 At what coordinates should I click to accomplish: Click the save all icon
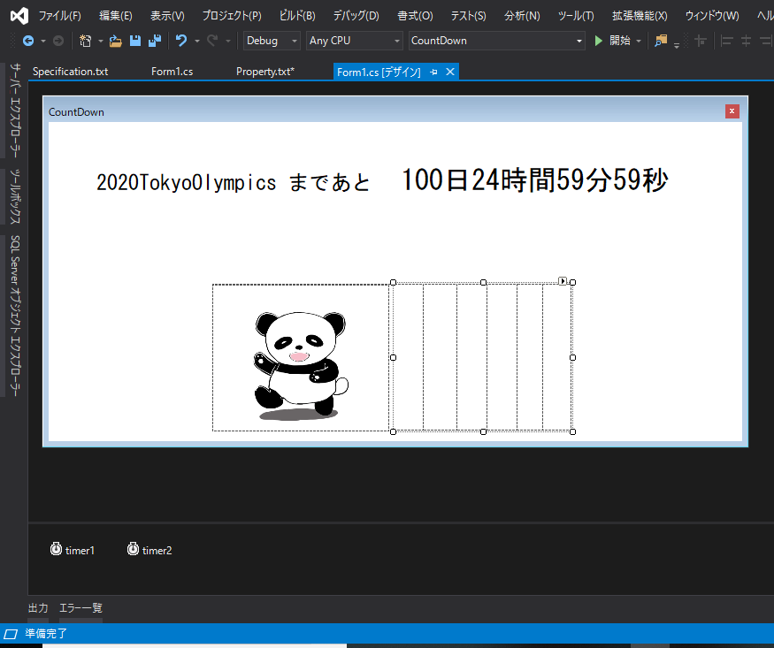[x=155, y=41]
